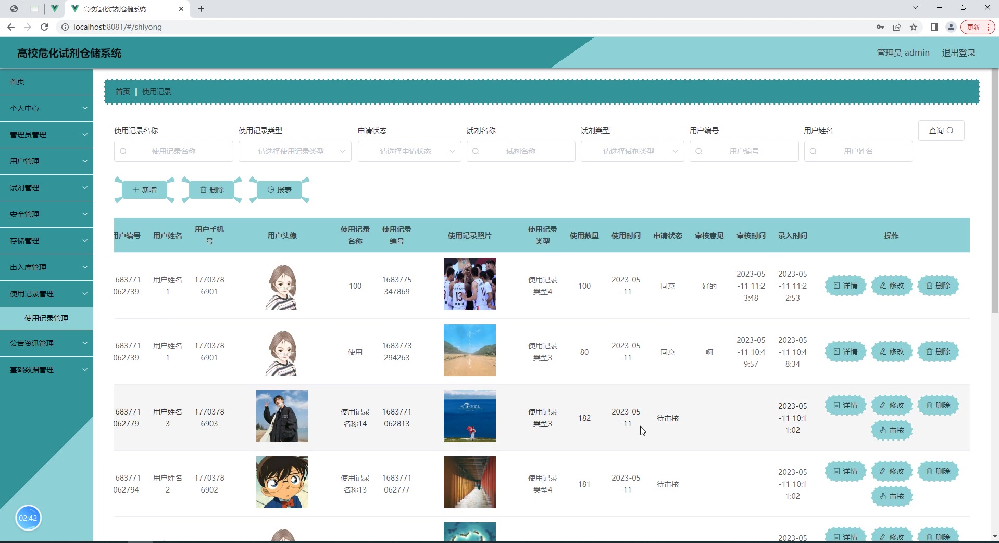
Task: Click 删除 for record 1683775347869
Action: pyautogui.click(x=938, y=286)
